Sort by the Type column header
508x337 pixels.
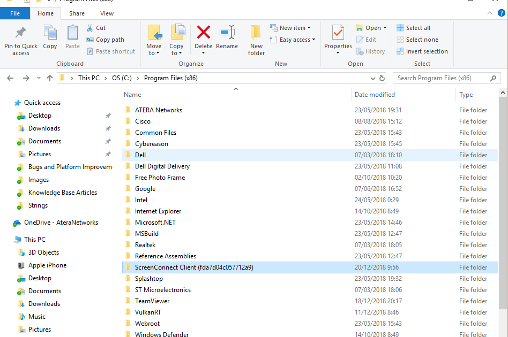tap(466, 95)
